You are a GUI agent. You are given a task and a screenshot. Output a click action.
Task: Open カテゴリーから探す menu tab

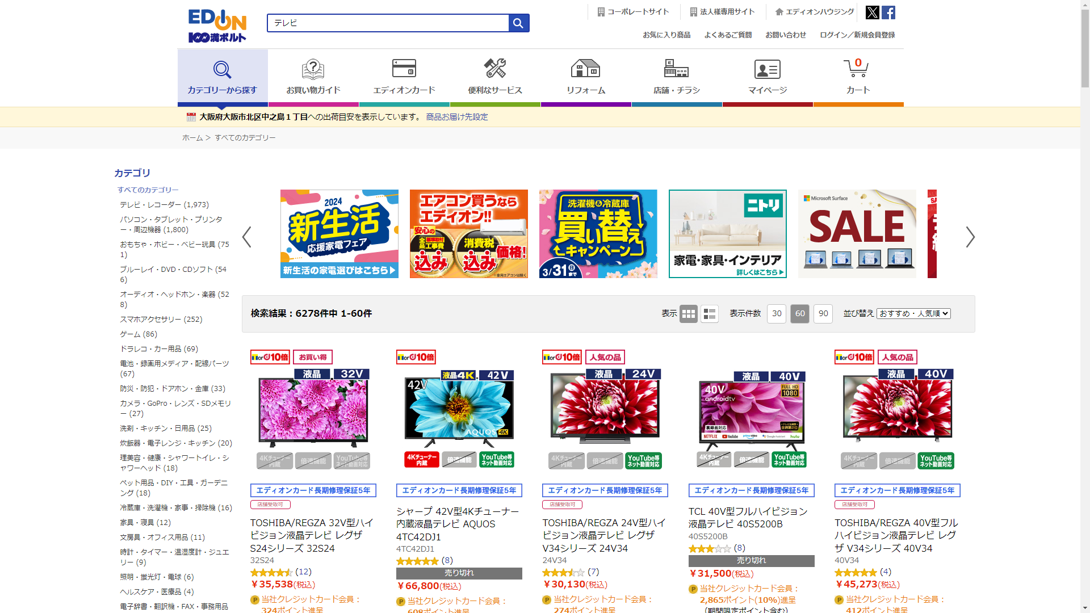coord(222,77)
